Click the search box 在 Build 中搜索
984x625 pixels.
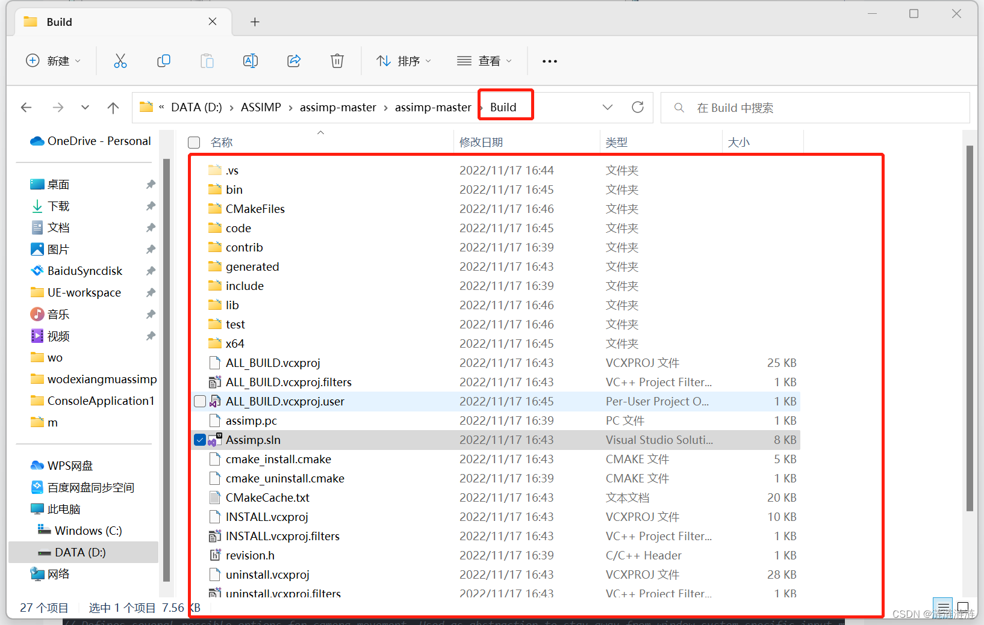click(815, 108)
